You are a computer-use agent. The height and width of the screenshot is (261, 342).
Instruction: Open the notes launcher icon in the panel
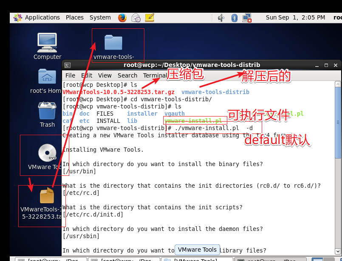150,18
